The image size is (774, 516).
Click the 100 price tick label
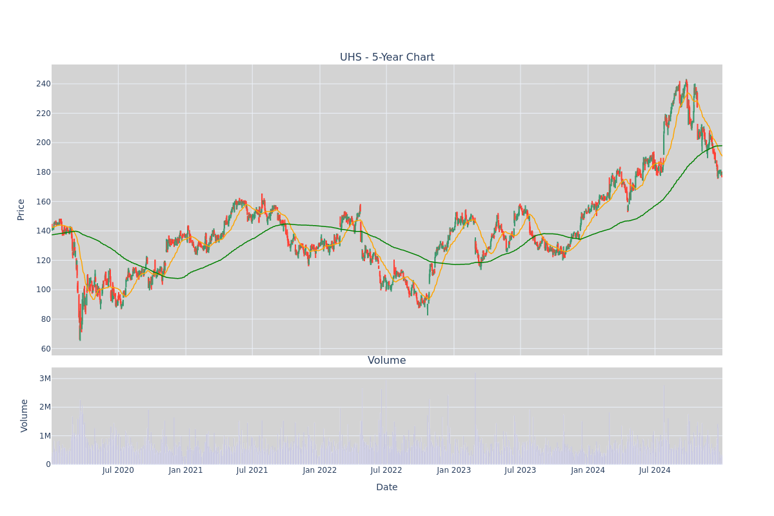[x=43, y=290]
